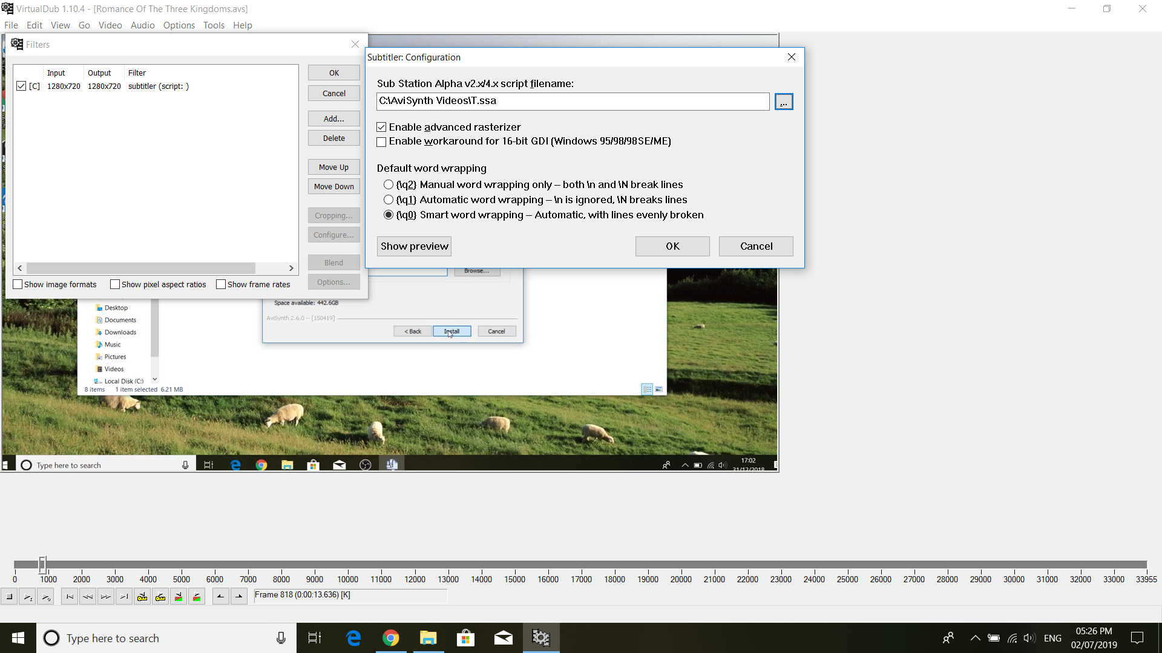Image resolution: width=1162 pixels, height=653 pixels.
Task: Disable the advanced rasterizer checkbox
Action: point(381,127)
